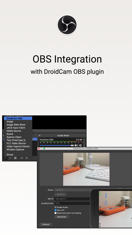Click the Audio Mixer panel title
132x235 pixels.
pos(63,135)
